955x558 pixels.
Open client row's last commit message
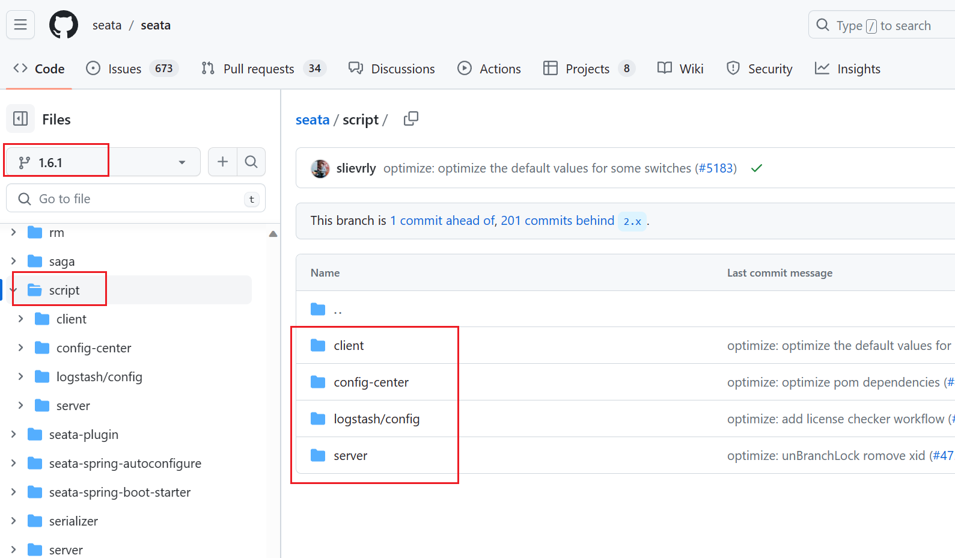(840, 346)
